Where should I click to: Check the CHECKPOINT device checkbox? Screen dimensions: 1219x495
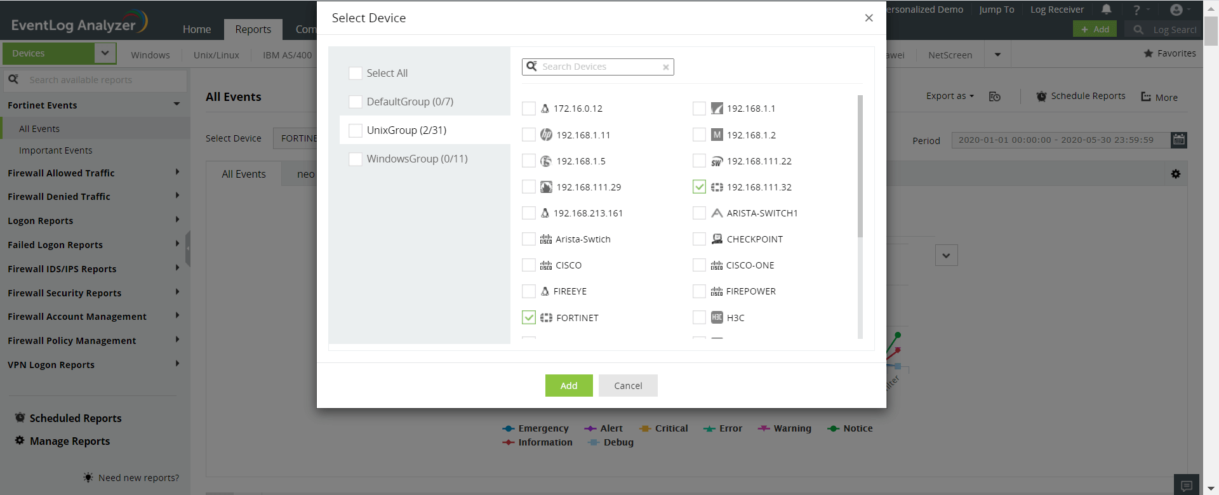699,239
